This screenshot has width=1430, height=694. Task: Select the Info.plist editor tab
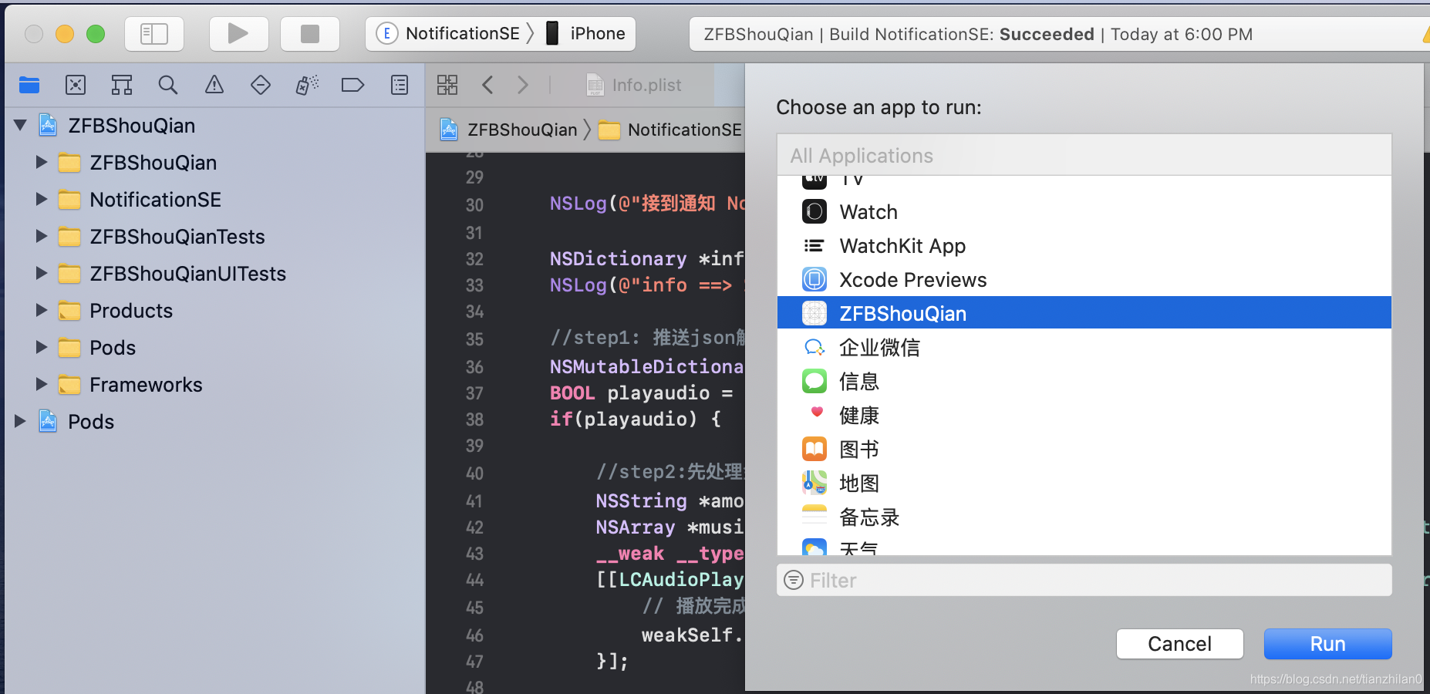(634, 85)
